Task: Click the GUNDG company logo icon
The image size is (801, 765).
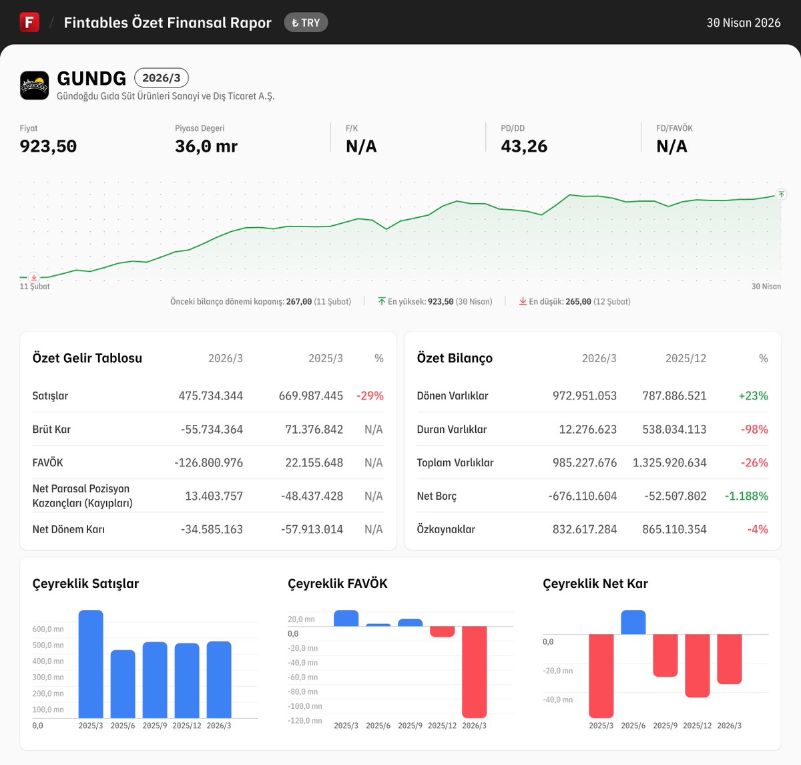Action: pyautogui.click(x=34, y=86)
